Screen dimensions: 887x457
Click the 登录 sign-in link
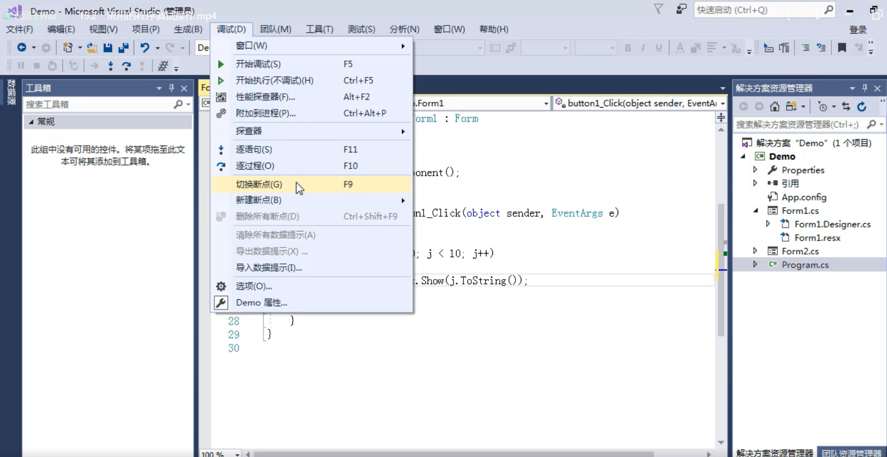click(x=858, y=30)
